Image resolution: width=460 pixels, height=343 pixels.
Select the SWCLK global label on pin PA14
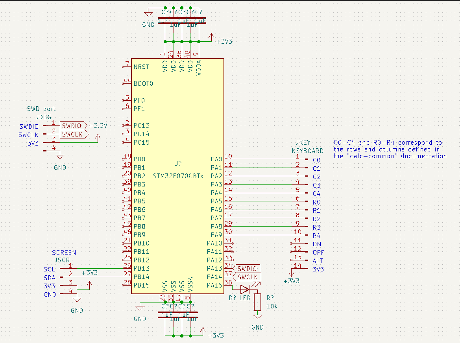click(x=248, y=277)
